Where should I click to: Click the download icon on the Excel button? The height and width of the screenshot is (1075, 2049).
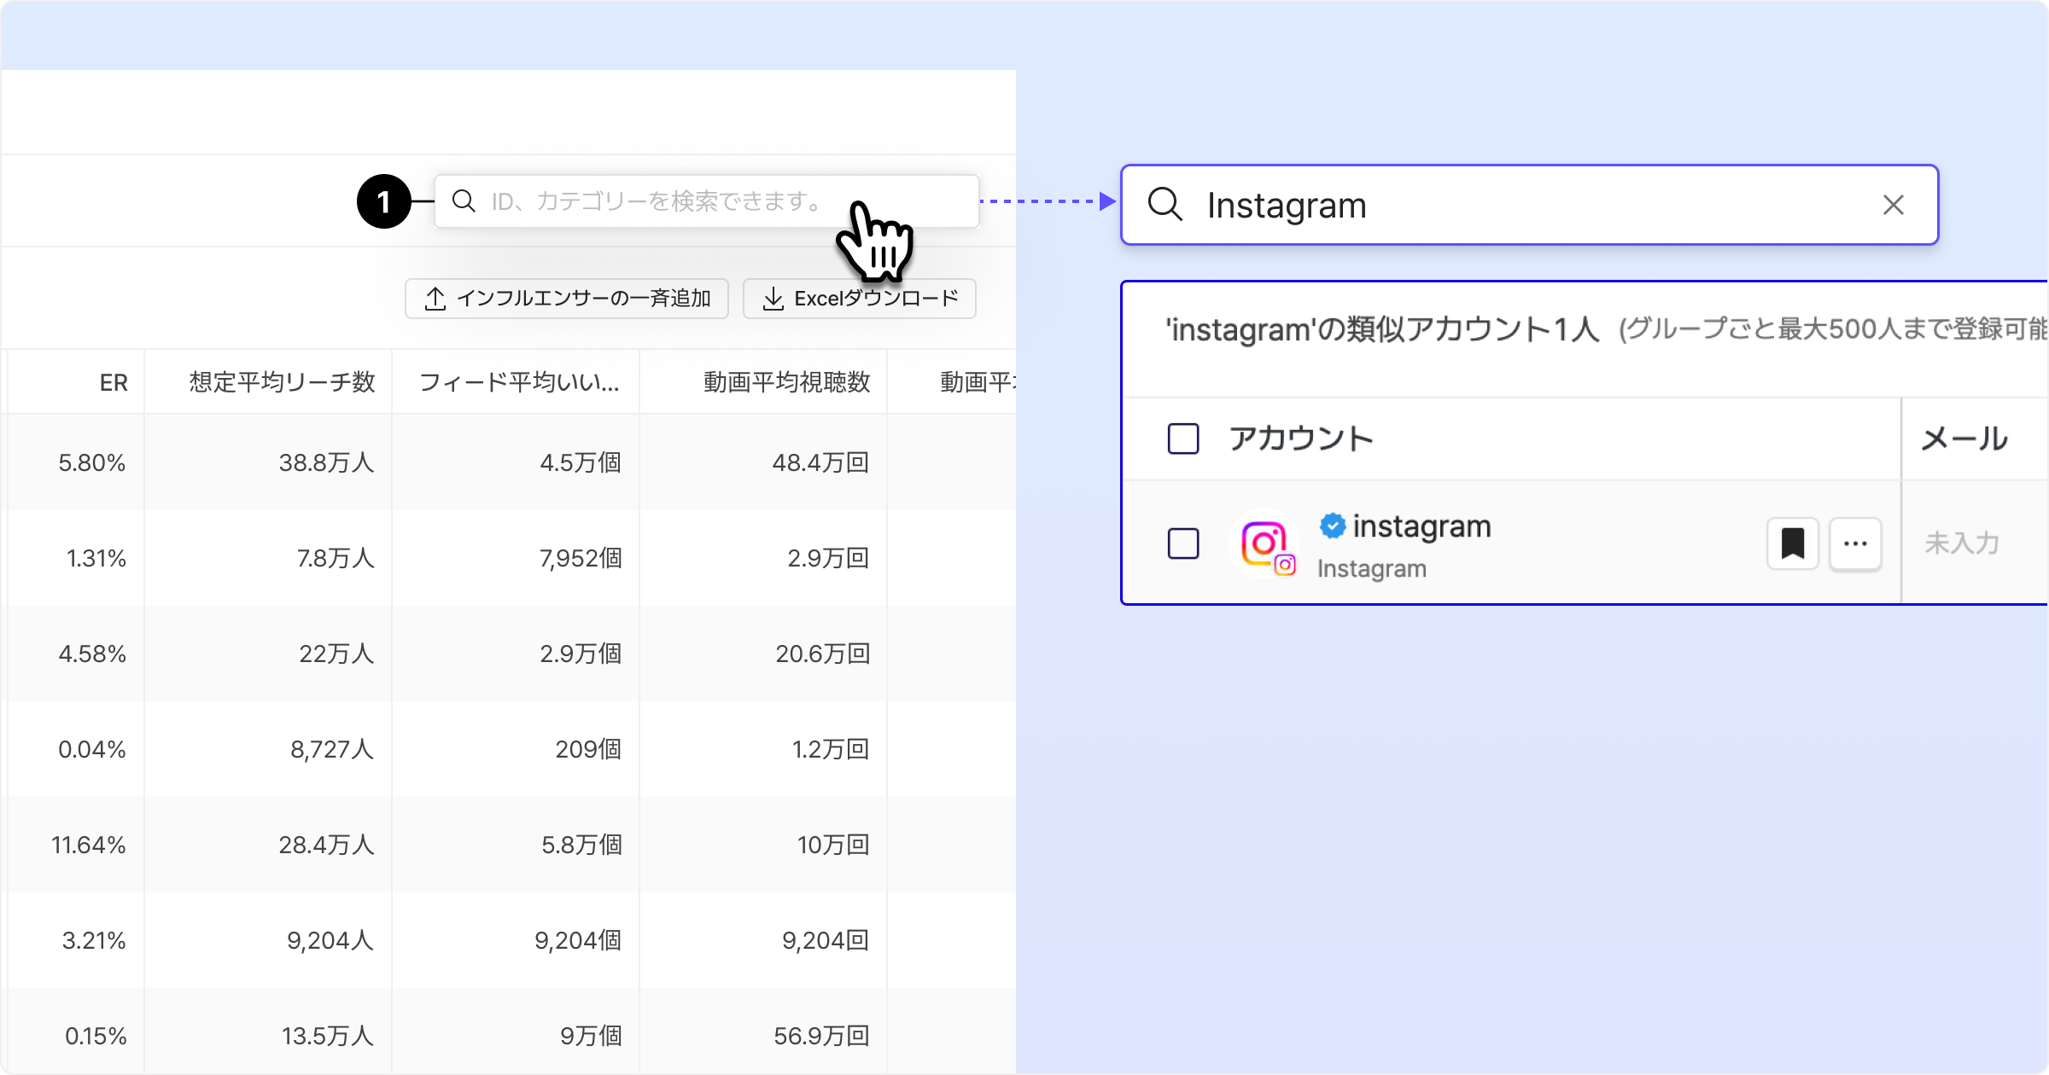pyautogui.click(x=773, y=299)
